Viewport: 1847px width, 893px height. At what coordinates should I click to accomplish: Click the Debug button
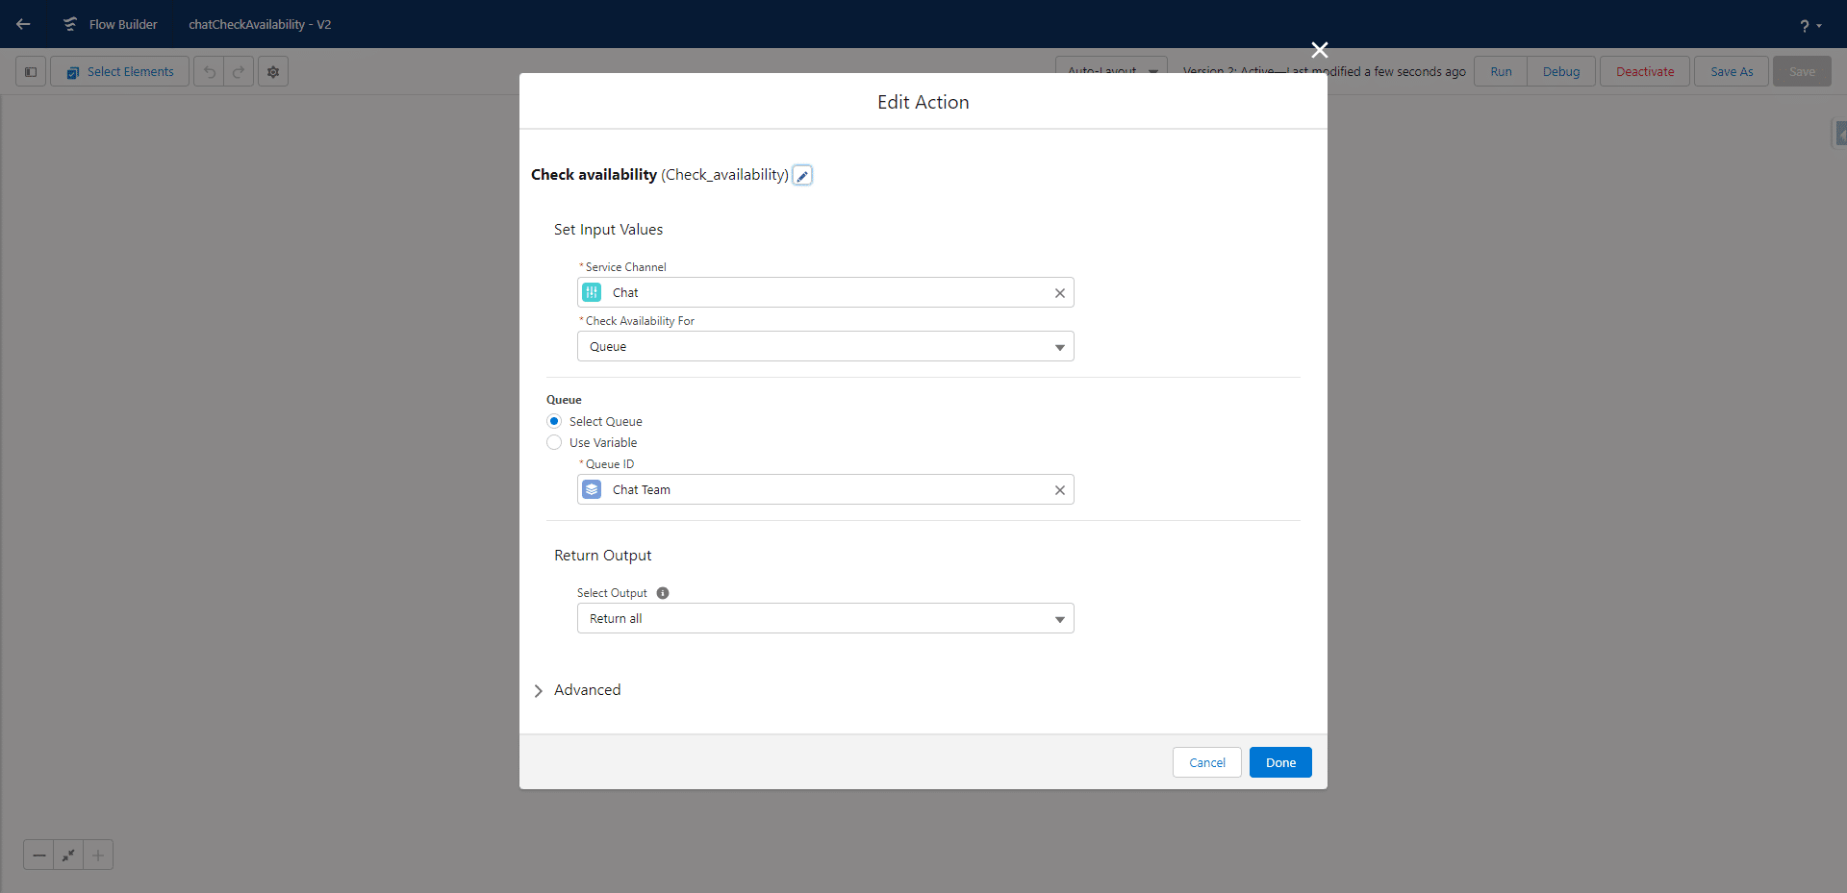(1561, 72)
